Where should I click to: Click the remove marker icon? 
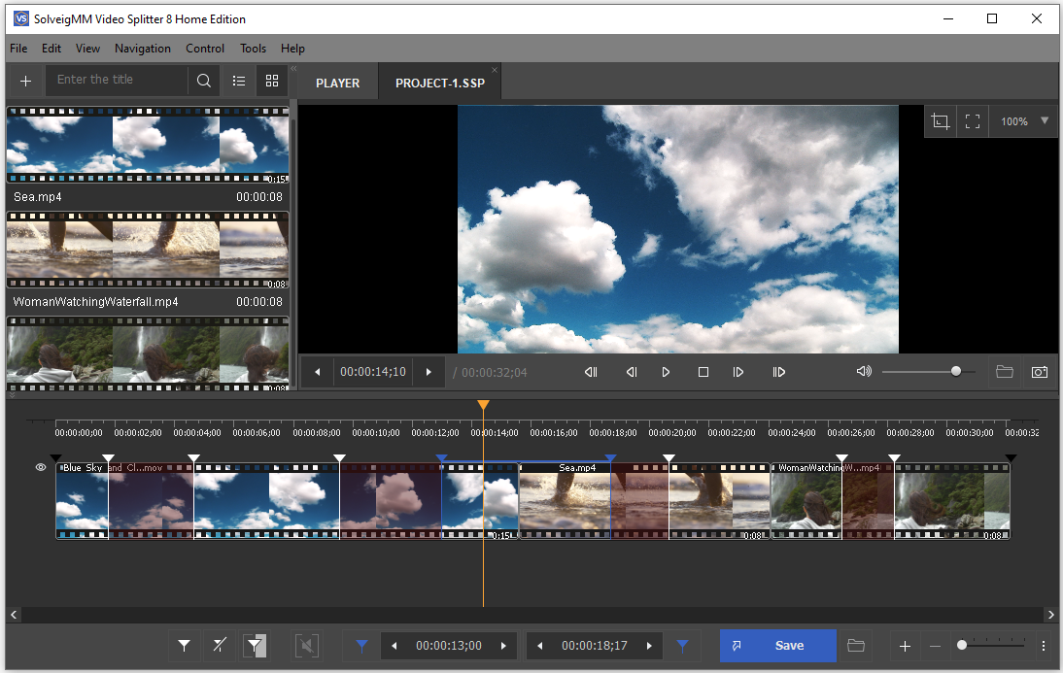tap(220, 646)
